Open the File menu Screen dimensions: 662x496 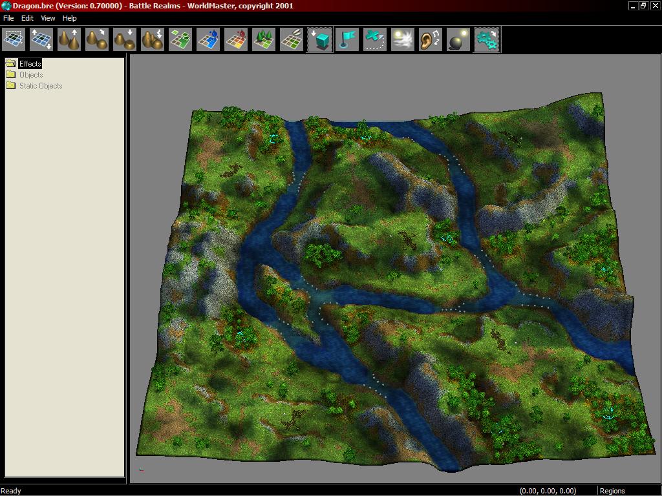[x=8, y=18]
